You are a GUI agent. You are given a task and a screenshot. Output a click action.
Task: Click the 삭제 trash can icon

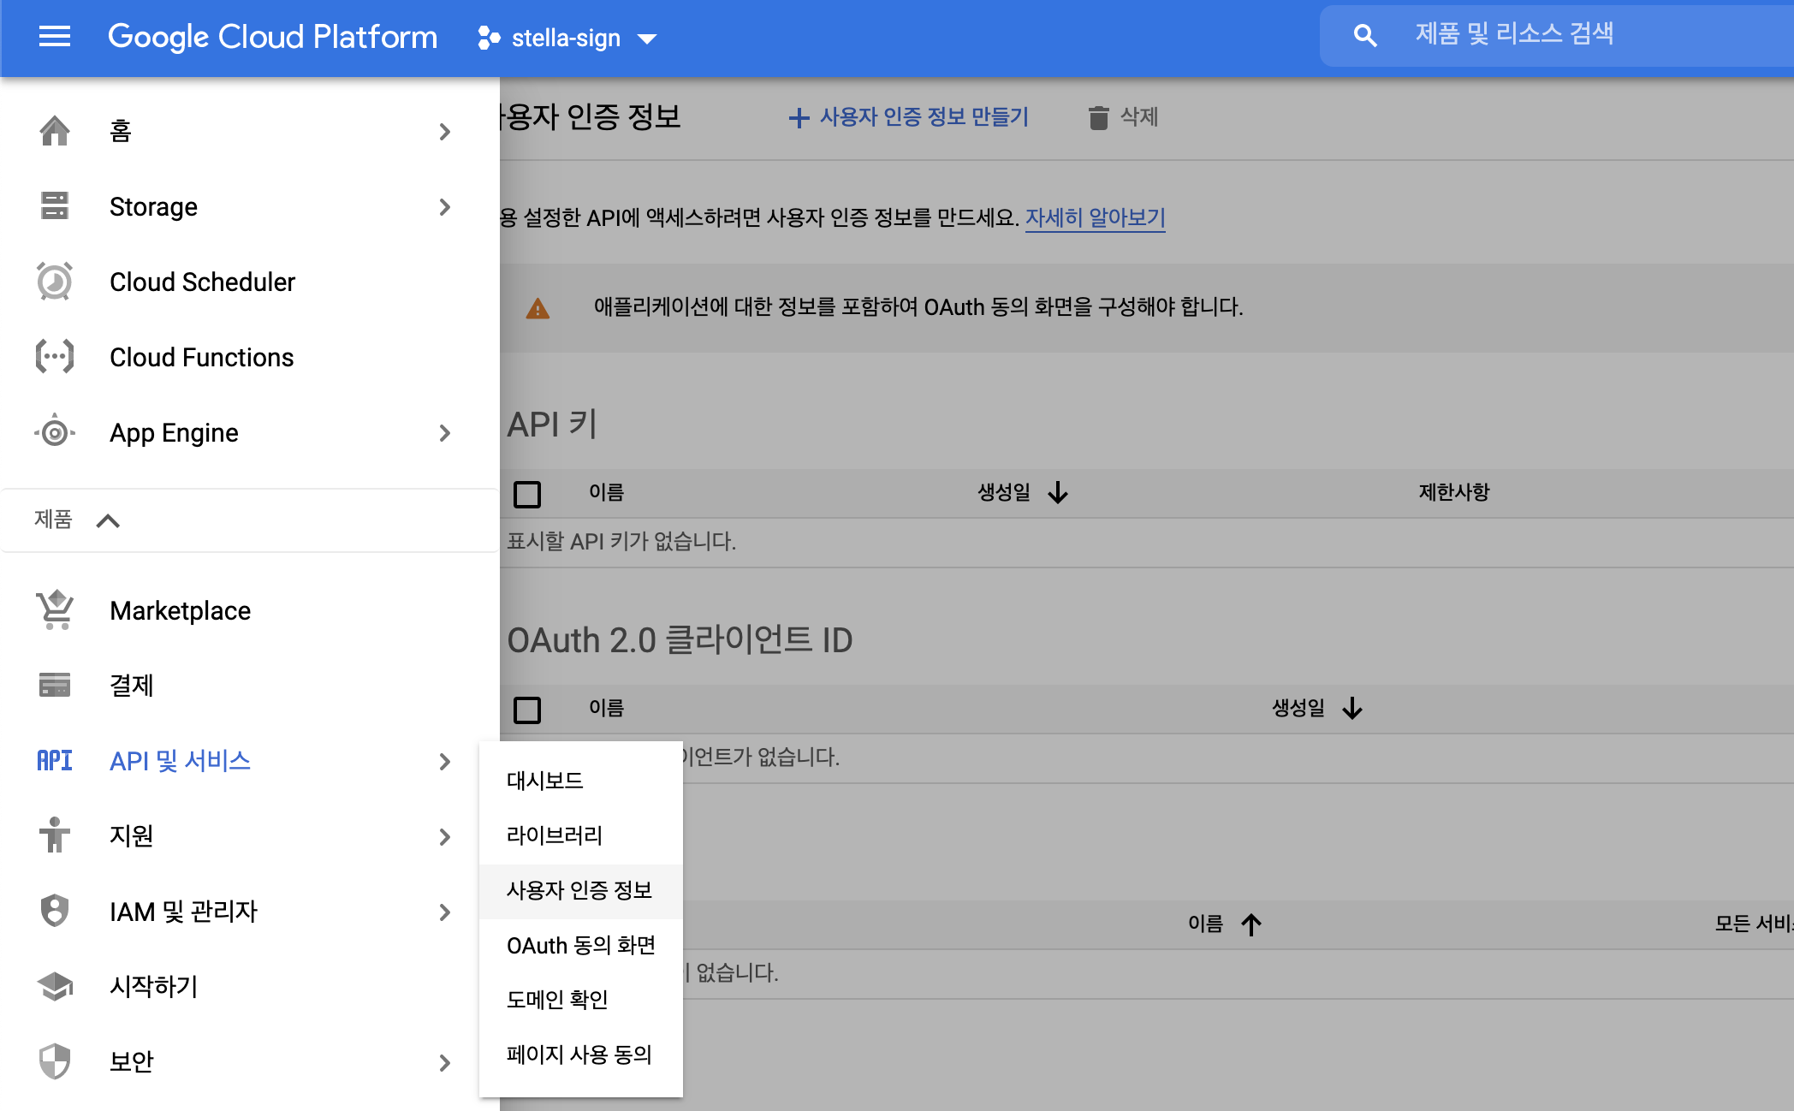1098,117
